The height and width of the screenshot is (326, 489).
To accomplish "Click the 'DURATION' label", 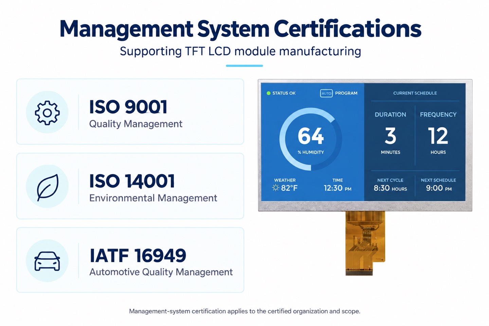I will click(391, 115).
